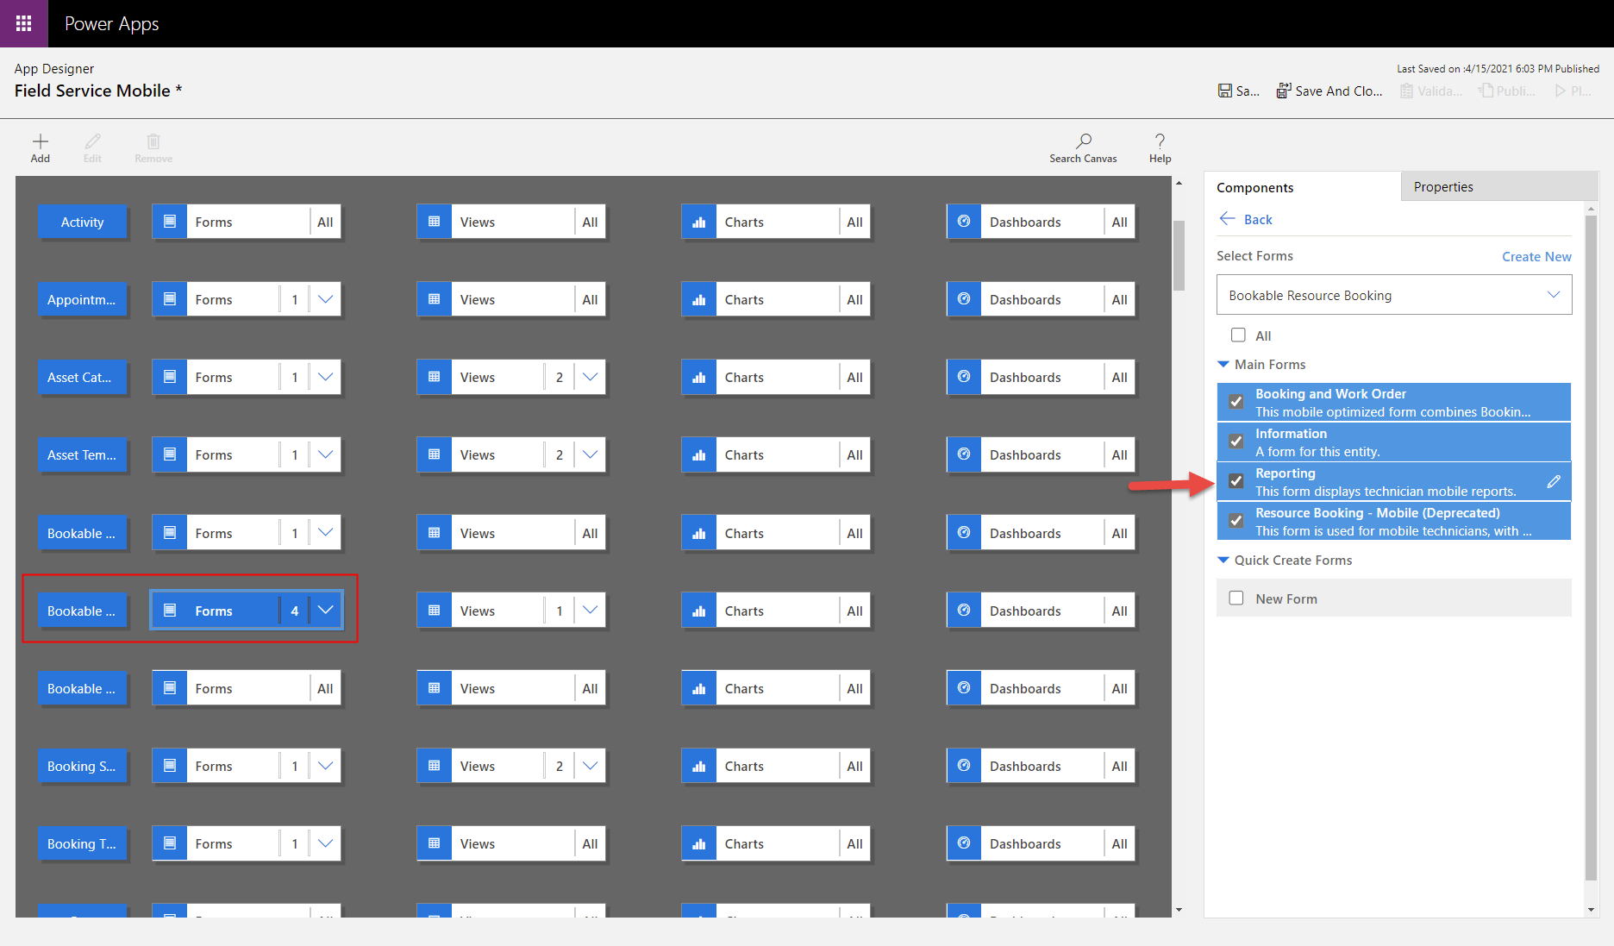Uncheck the Reporting form checkbox
Screen dimensions: 1614x946
(1236, 481)
